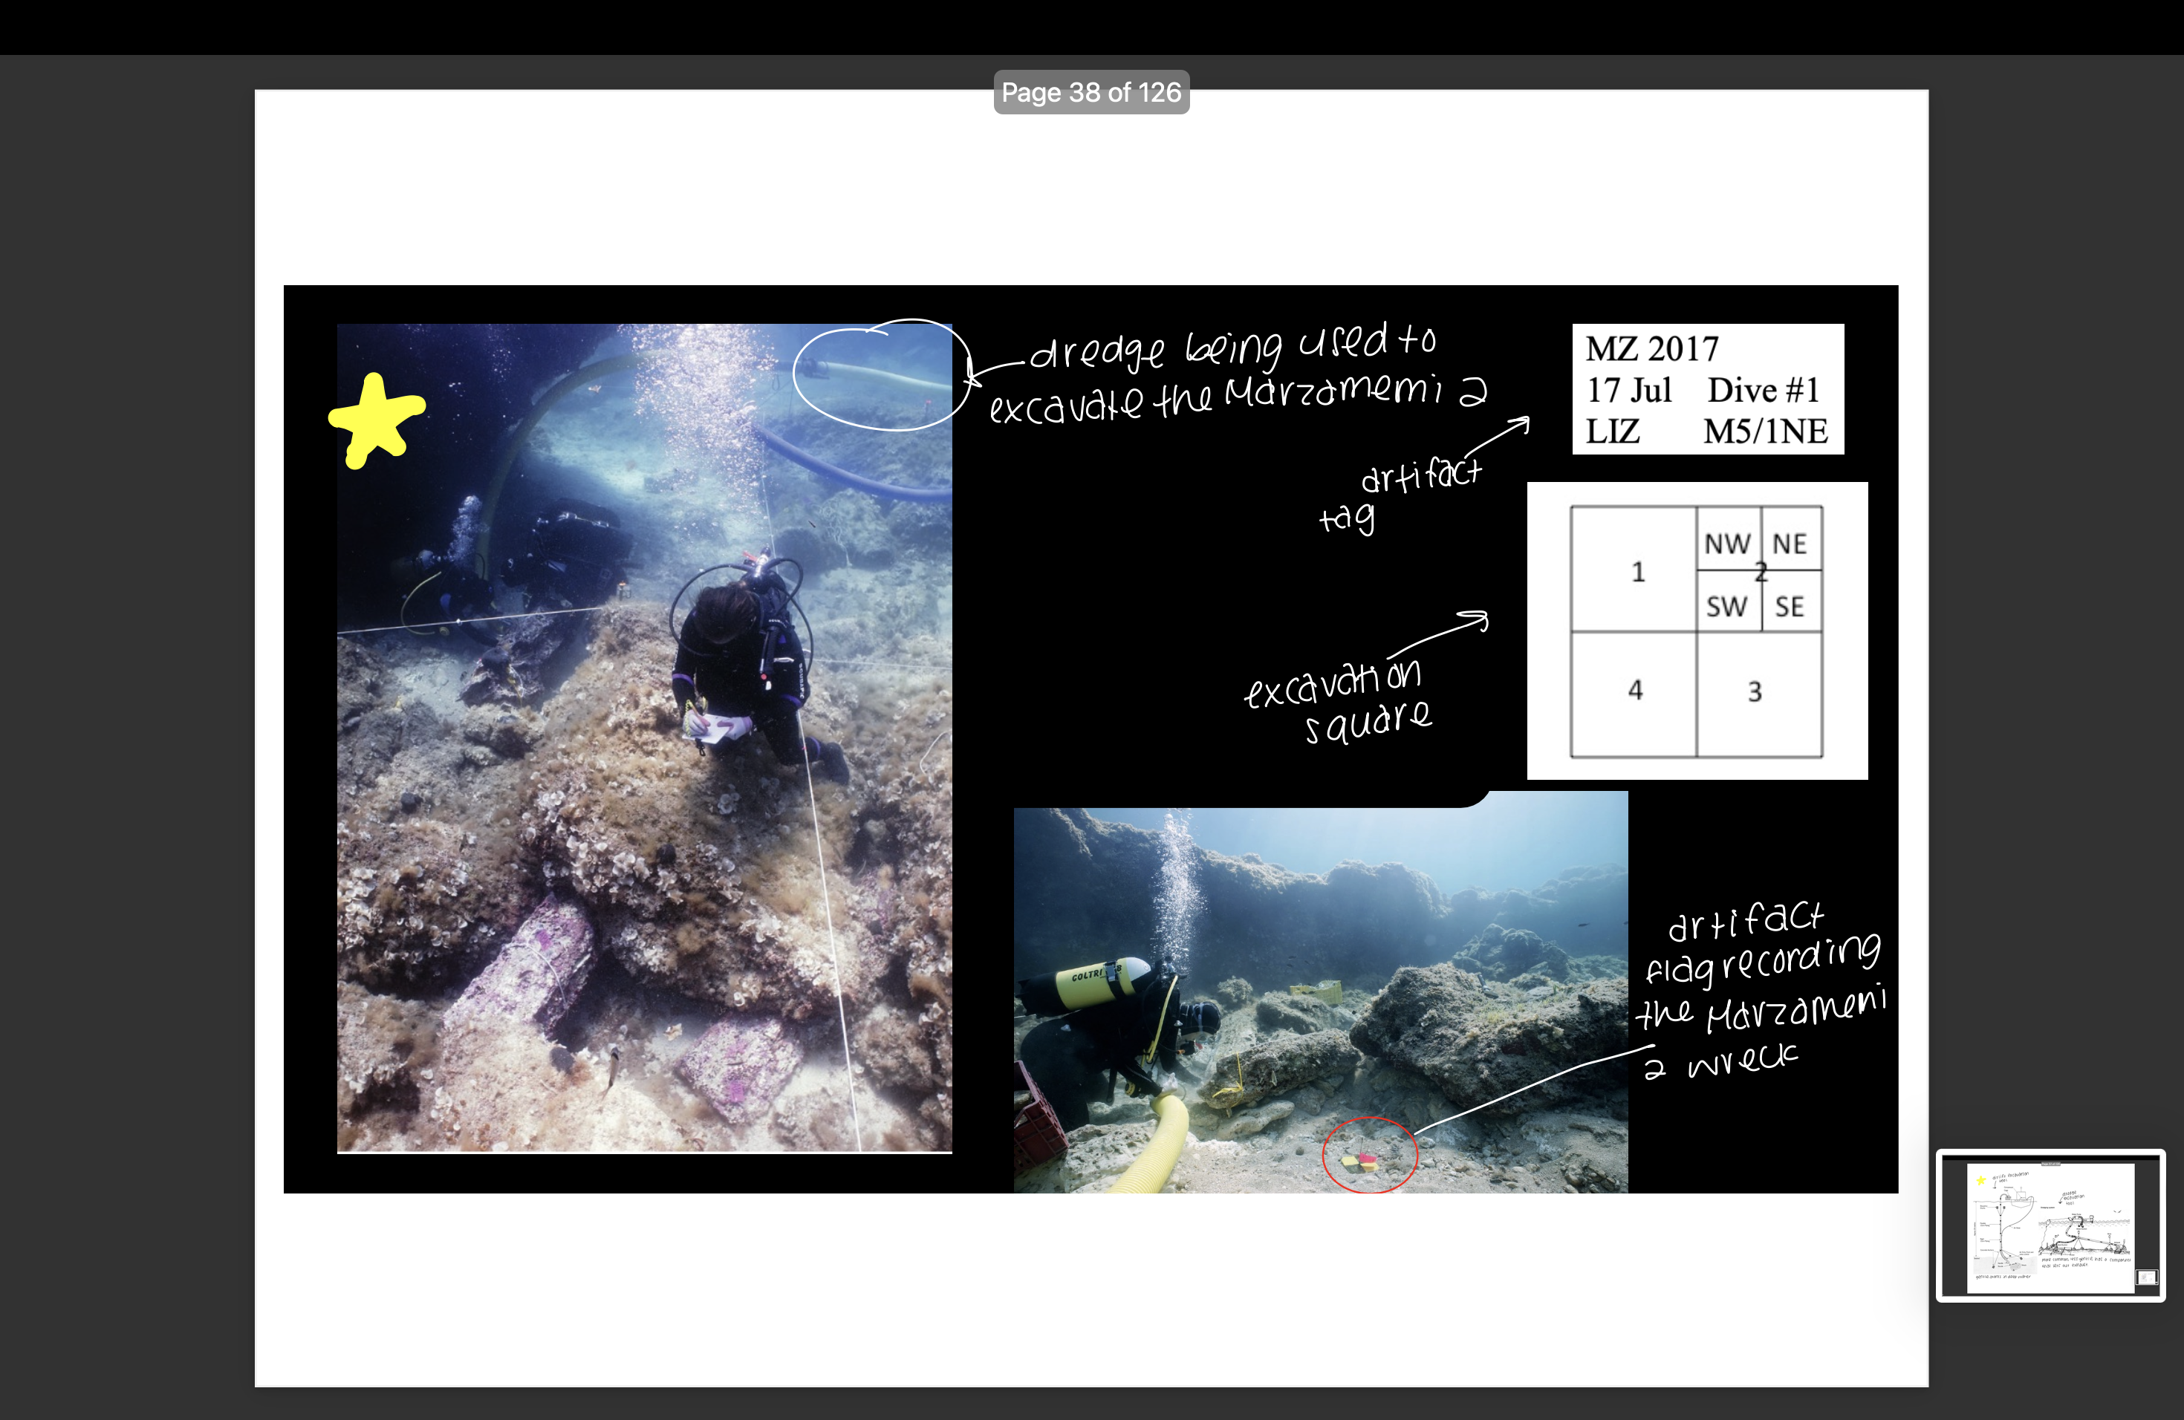Click the 'NW' quadrant in the diagram
The height and width of the screenshot is (1420, 2184).
pos(1729,543)
